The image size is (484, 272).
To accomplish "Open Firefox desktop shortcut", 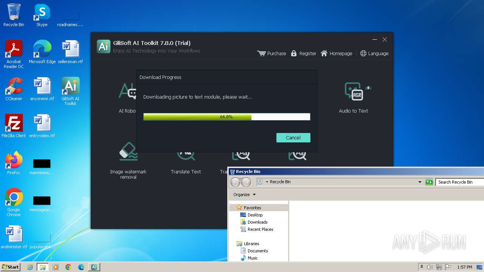I will [14, 163].
